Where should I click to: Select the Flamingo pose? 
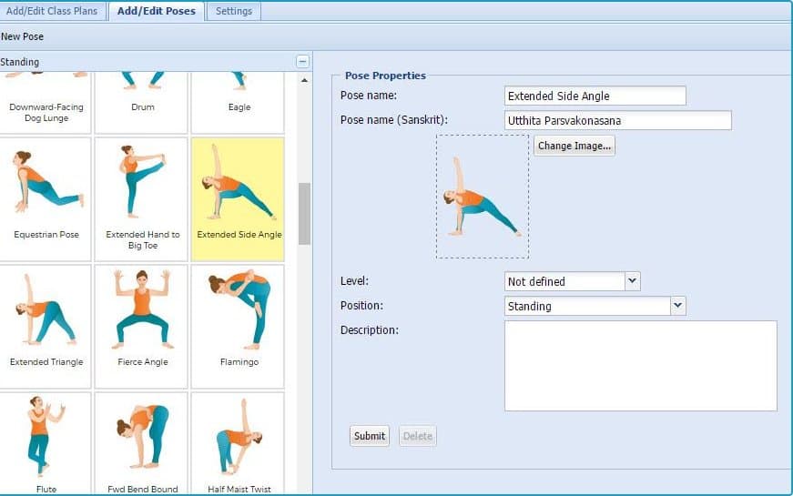[238, 327]
